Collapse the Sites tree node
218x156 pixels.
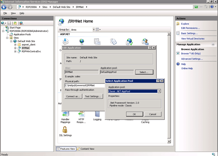pos(7,38)
